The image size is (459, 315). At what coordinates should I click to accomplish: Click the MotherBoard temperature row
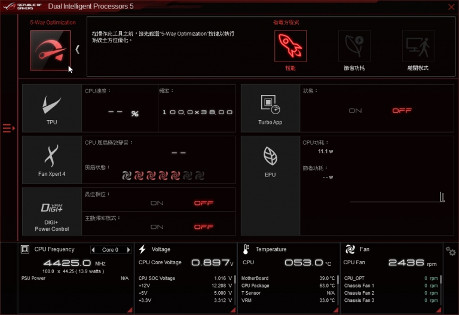click(288, 278)
